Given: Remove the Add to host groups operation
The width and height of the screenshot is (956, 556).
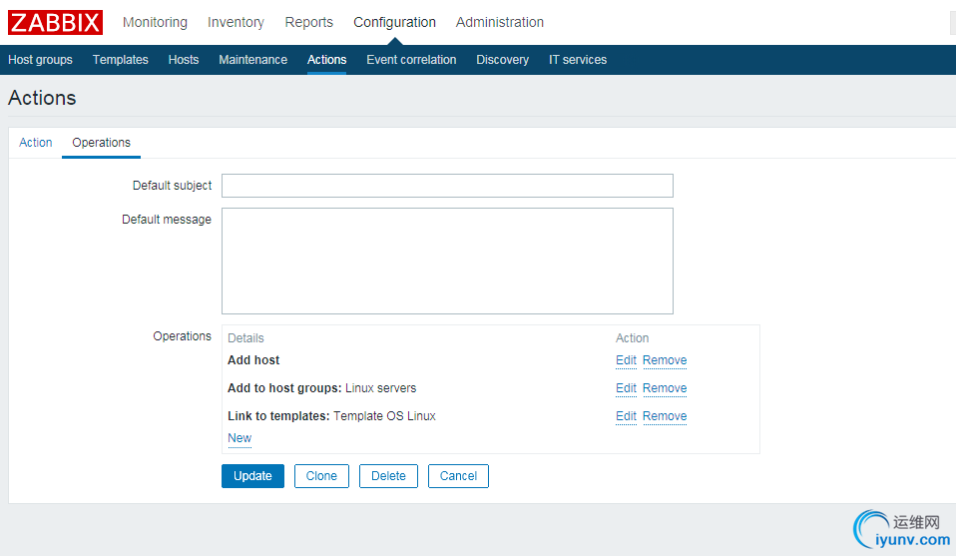Looking at the screenshot, I should click(x=665, y=388).
